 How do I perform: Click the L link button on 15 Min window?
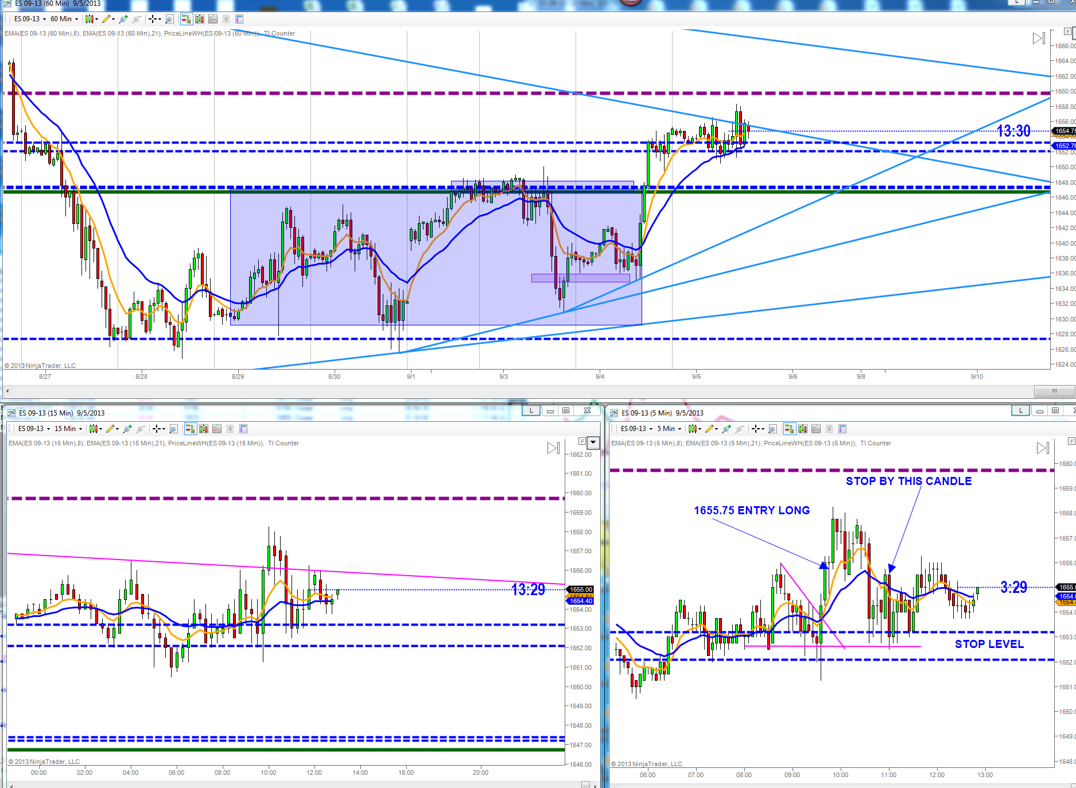531,410
